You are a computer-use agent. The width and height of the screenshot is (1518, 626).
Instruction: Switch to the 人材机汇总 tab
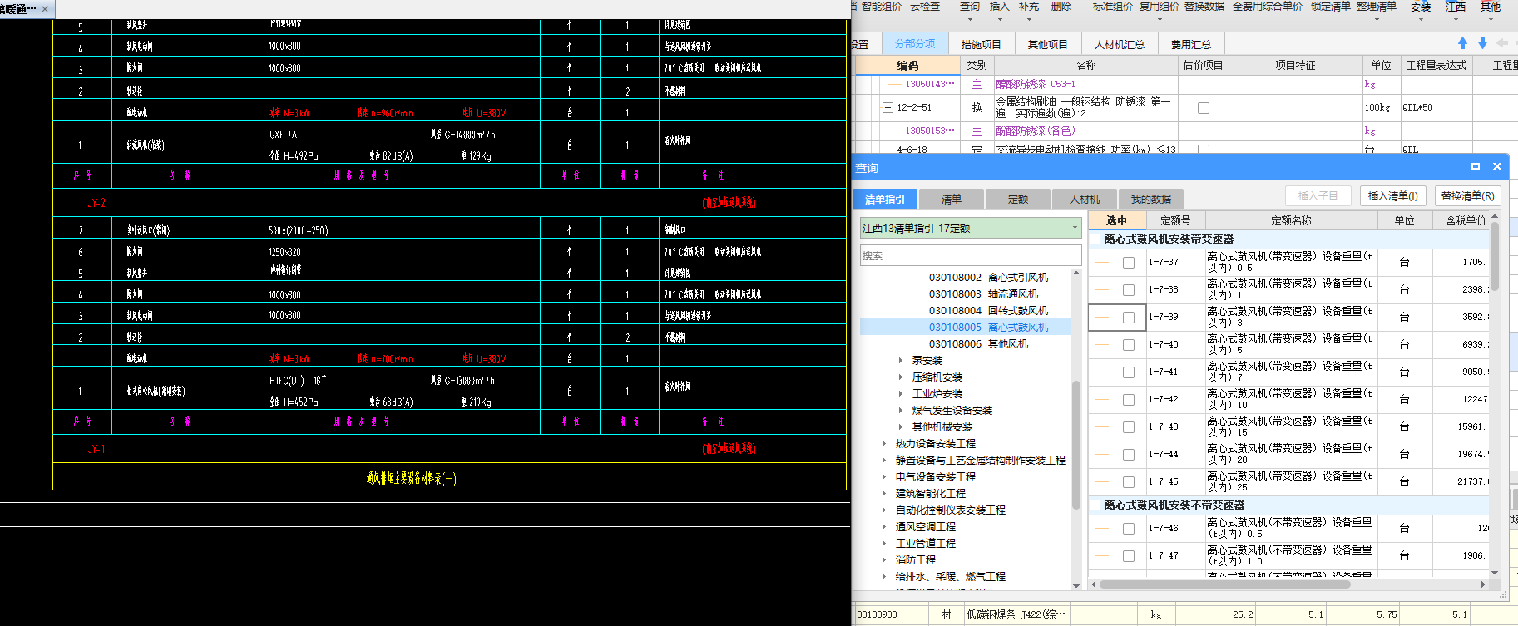[1120, 44]
